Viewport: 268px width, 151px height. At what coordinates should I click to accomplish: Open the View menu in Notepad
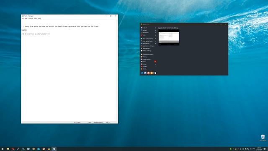pyautogui.click(x=35, y=18)
